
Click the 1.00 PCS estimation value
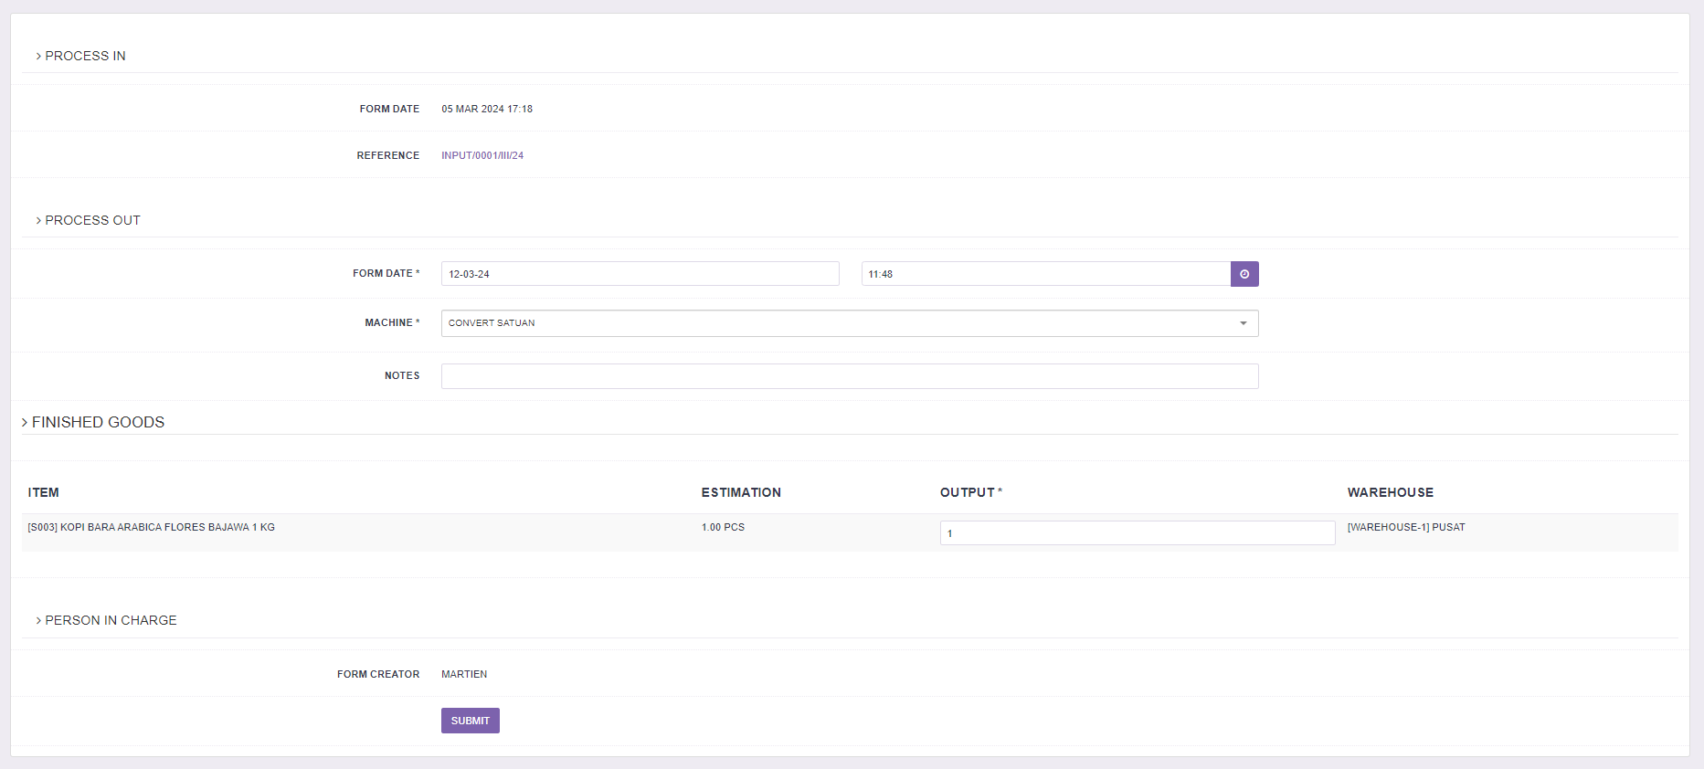click(723, 527)
